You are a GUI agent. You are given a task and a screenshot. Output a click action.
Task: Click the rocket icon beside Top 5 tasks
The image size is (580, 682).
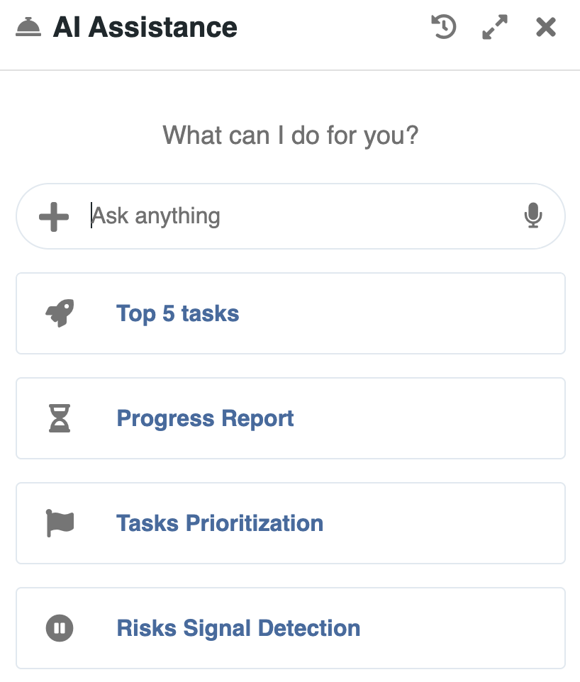coord(60,313)
